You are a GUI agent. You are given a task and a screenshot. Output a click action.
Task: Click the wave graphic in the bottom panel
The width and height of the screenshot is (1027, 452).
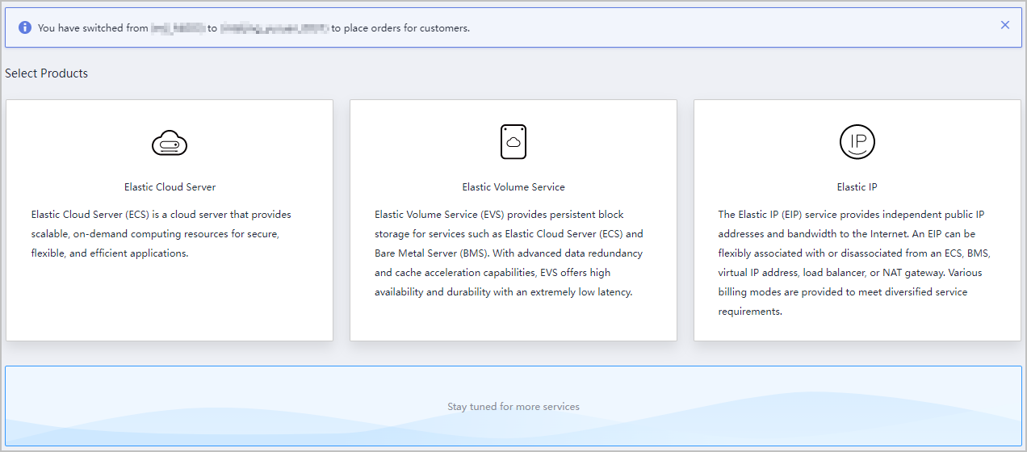click(807, 420)
